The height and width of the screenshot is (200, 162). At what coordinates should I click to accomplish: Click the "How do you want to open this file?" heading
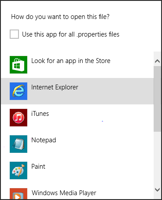60,17
